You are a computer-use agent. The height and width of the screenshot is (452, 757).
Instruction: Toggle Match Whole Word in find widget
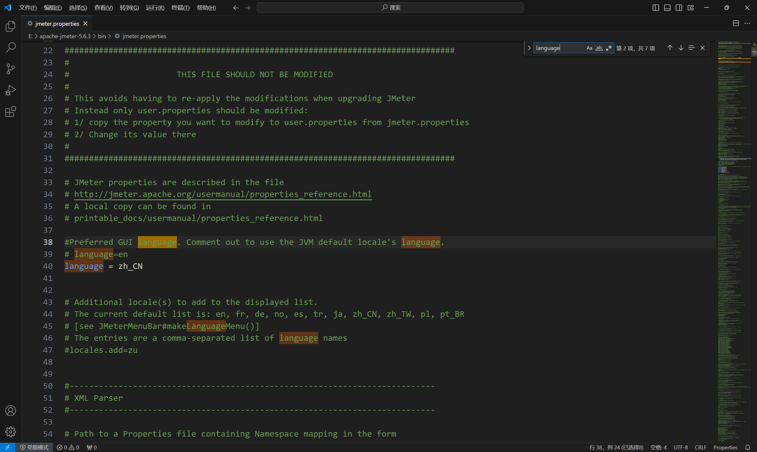(599, 48)
